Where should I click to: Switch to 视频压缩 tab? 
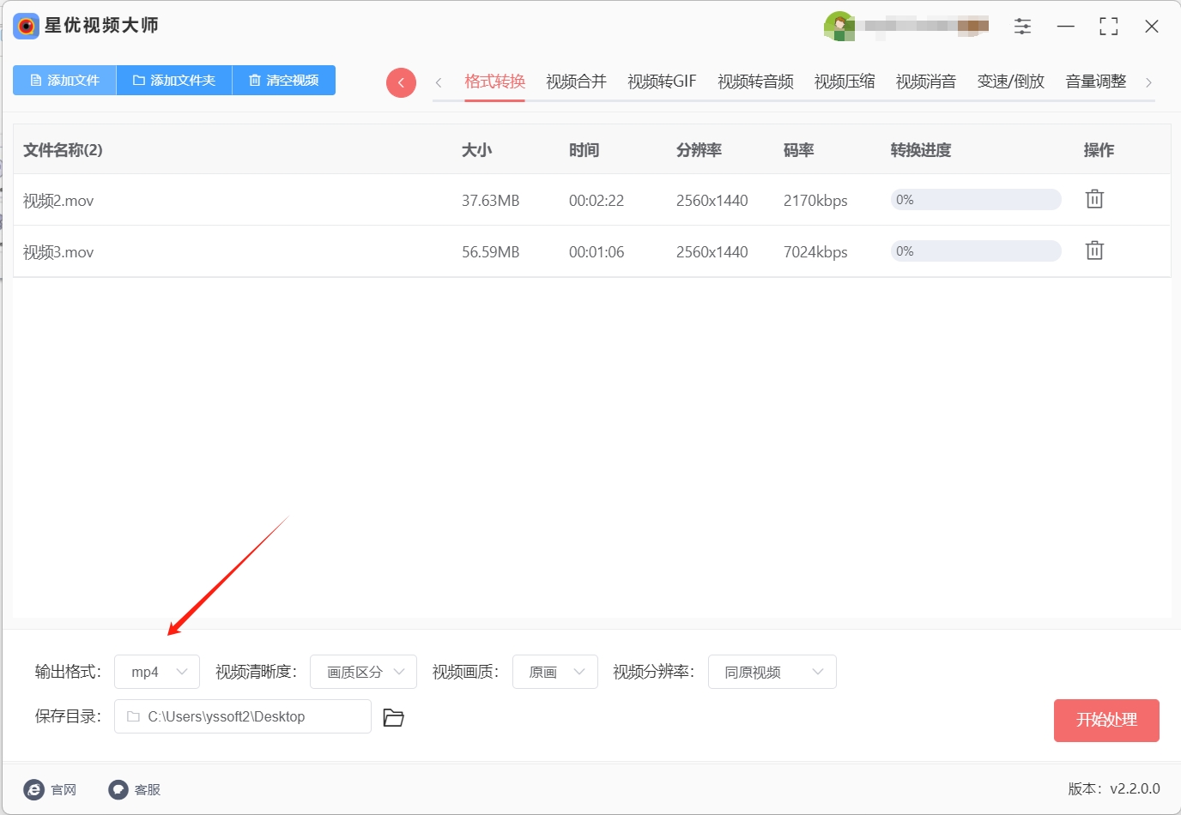845,81
